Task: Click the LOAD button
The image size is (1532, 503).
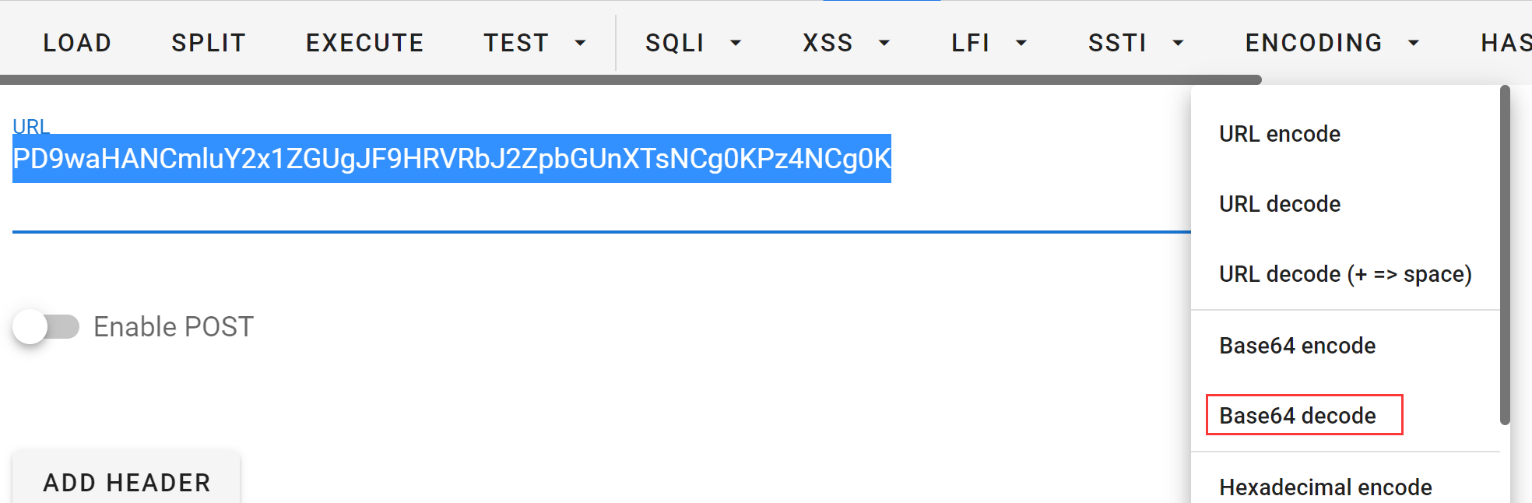Action: pyautogui.click(x=77, y=43)
